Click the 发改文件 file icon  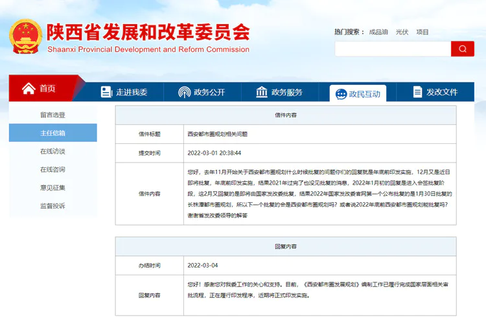(x=417, y=92)
